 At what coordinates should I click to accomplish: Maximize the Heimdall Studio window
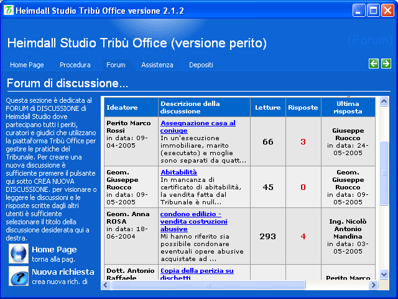(x=373, y=11)
